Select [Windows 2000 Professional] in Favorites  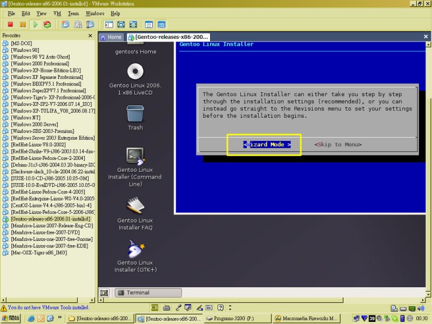[x=40, y=64]
